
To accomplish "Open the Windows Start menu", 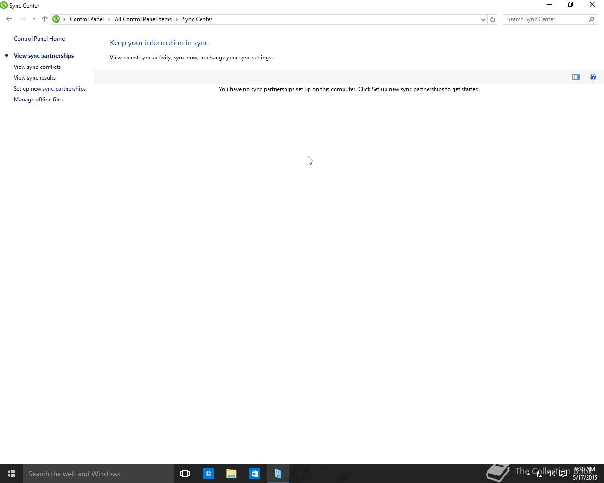I will coord(11,474).
